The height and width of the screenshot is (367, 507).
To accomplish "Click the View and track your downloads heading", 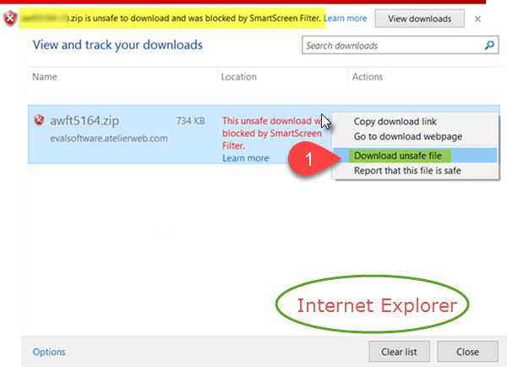I will (117, 45).
